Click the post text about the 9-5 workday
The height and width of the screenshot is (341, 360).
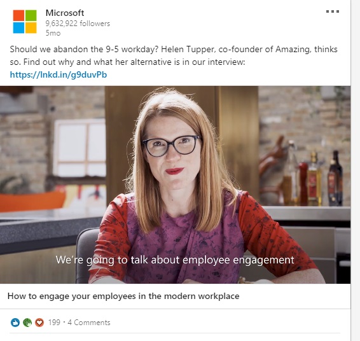174,55
